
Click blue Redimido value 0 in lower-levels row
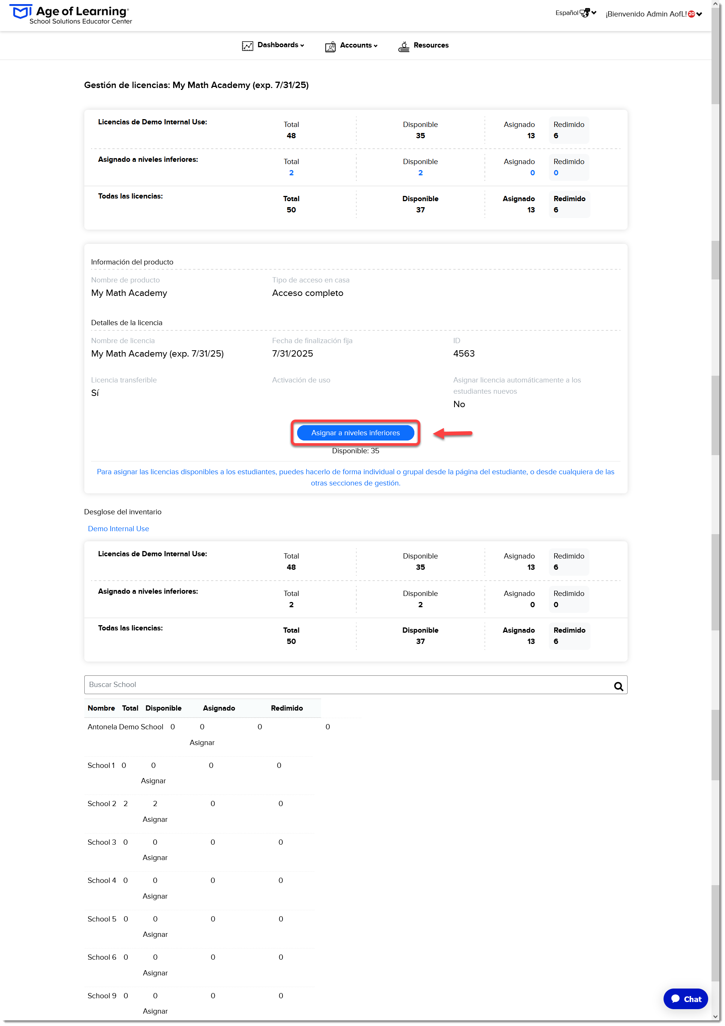click(x=556, y=173)
